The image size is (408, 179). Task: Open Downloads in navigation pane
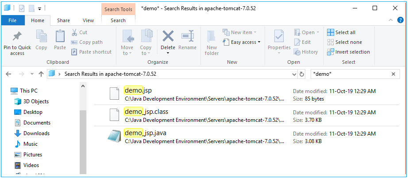(31, 133)
